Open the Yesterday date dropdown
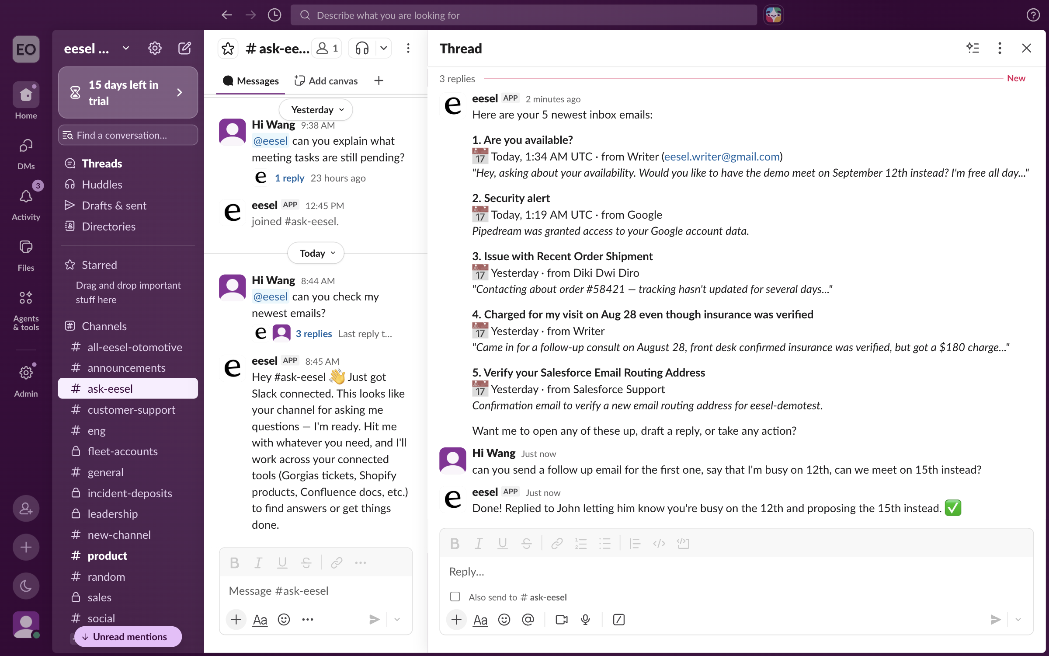The width and height of the screenshot is (1049, 656). 316,110
